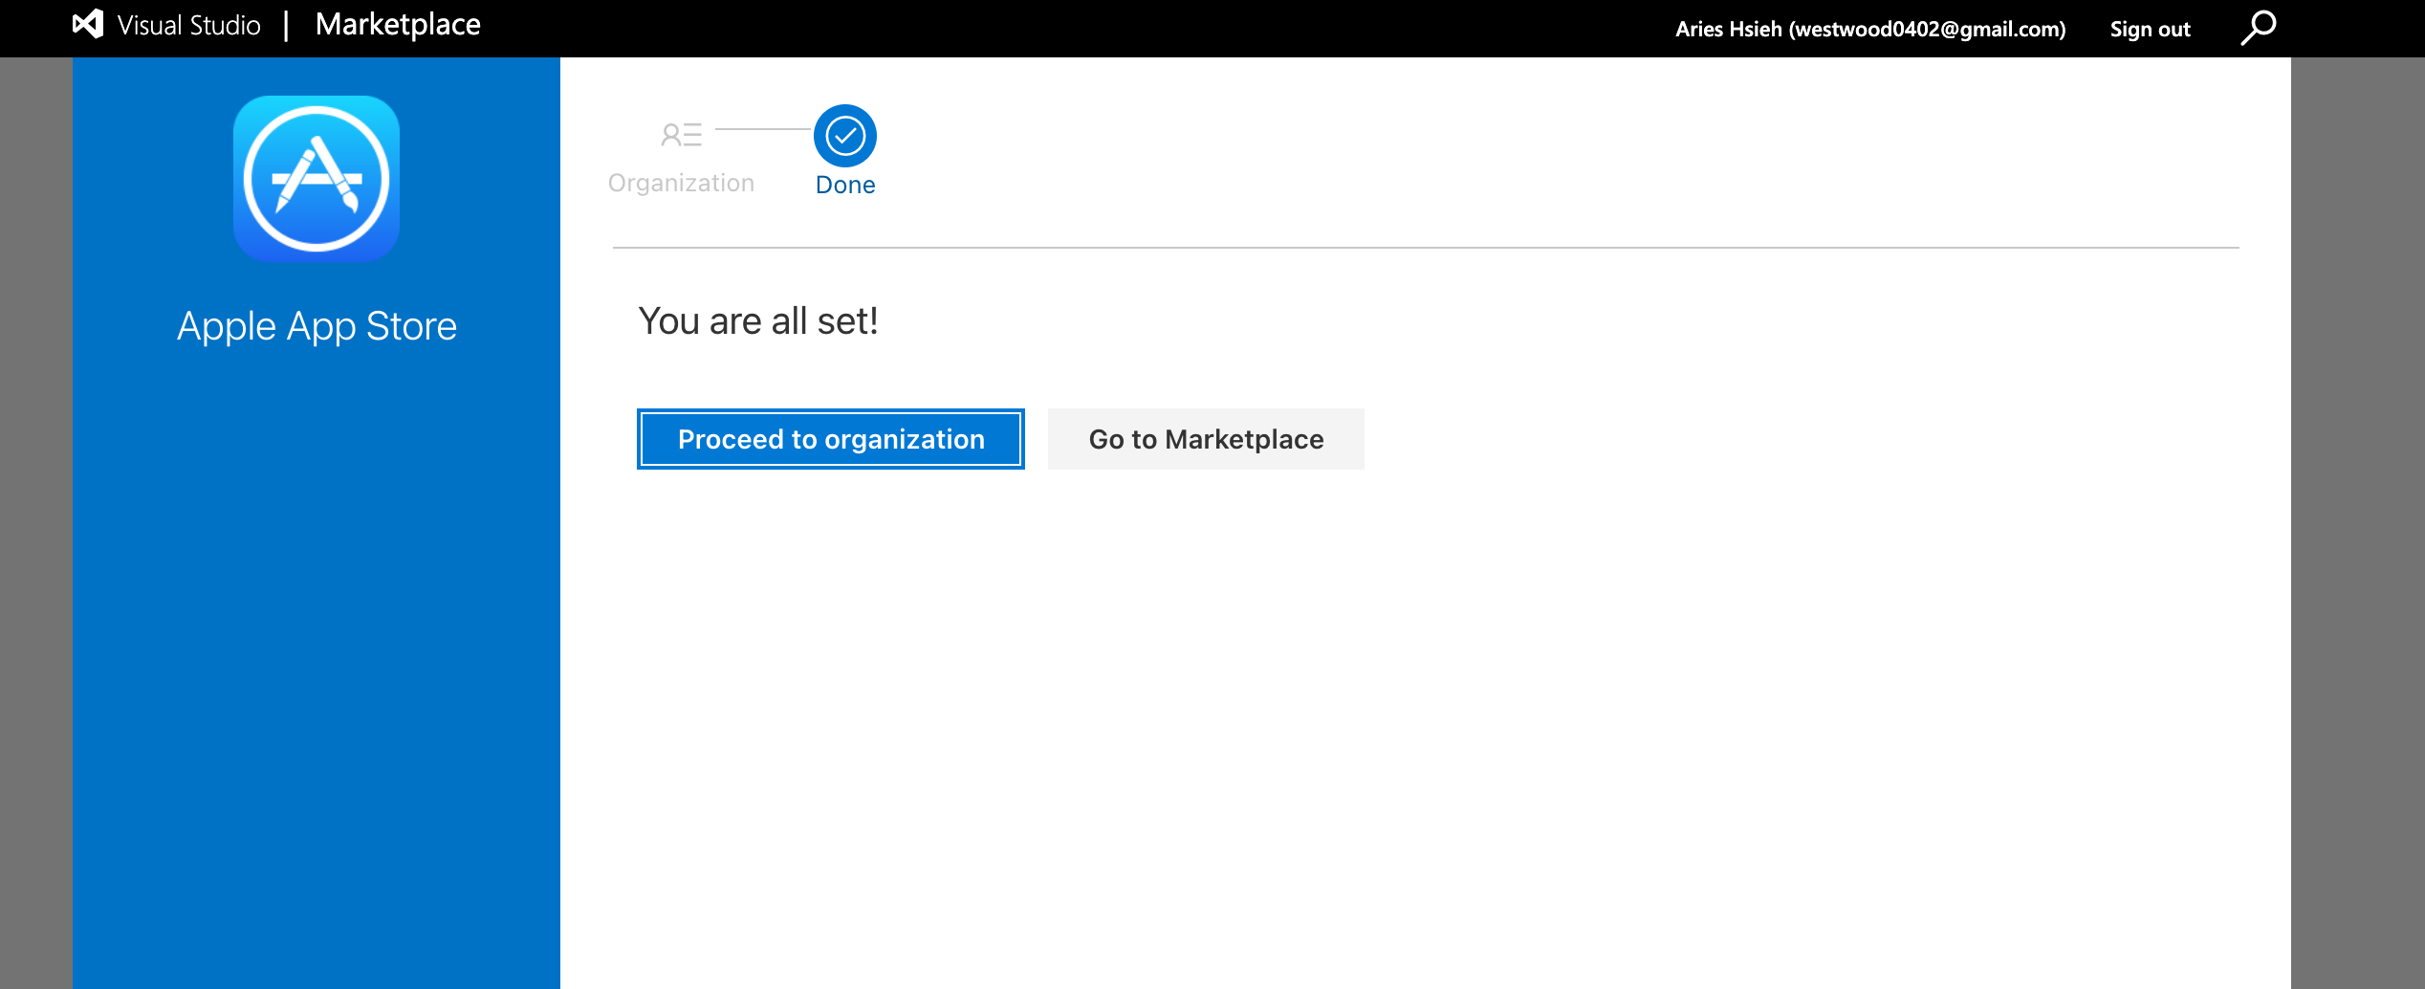
Task: Click the Visual Studio header text
Action: 189,26
